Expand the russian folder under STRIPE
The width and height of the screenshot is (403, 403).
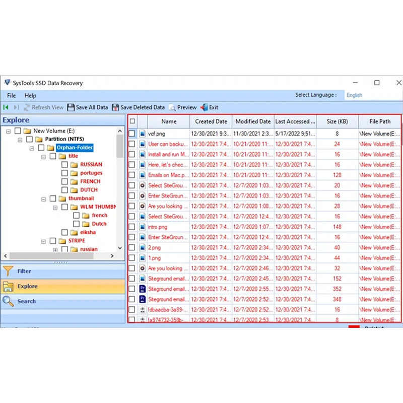coord(55,250)
